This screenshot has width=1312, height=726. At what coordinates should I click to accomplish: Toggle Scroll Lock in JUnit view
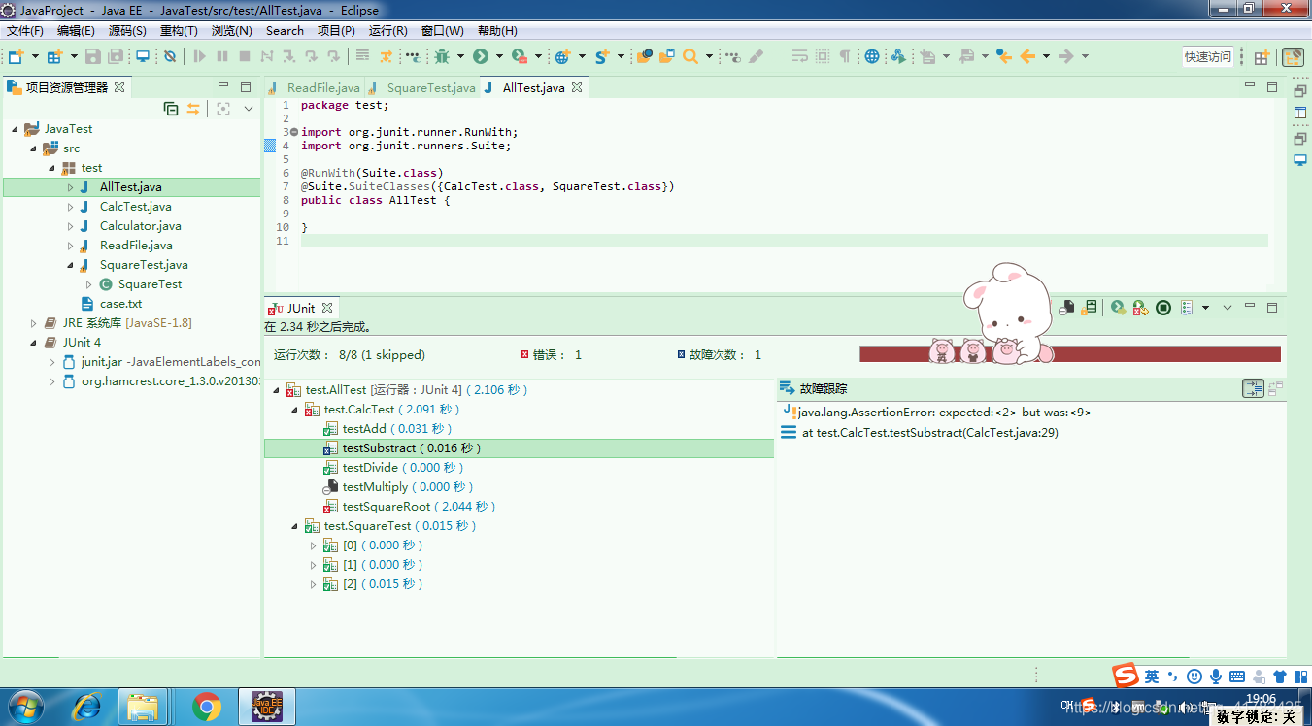tap(1091, 308)
